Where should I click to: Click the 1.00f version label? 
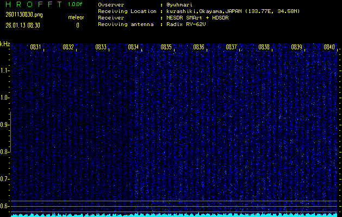tap(76, 4)
